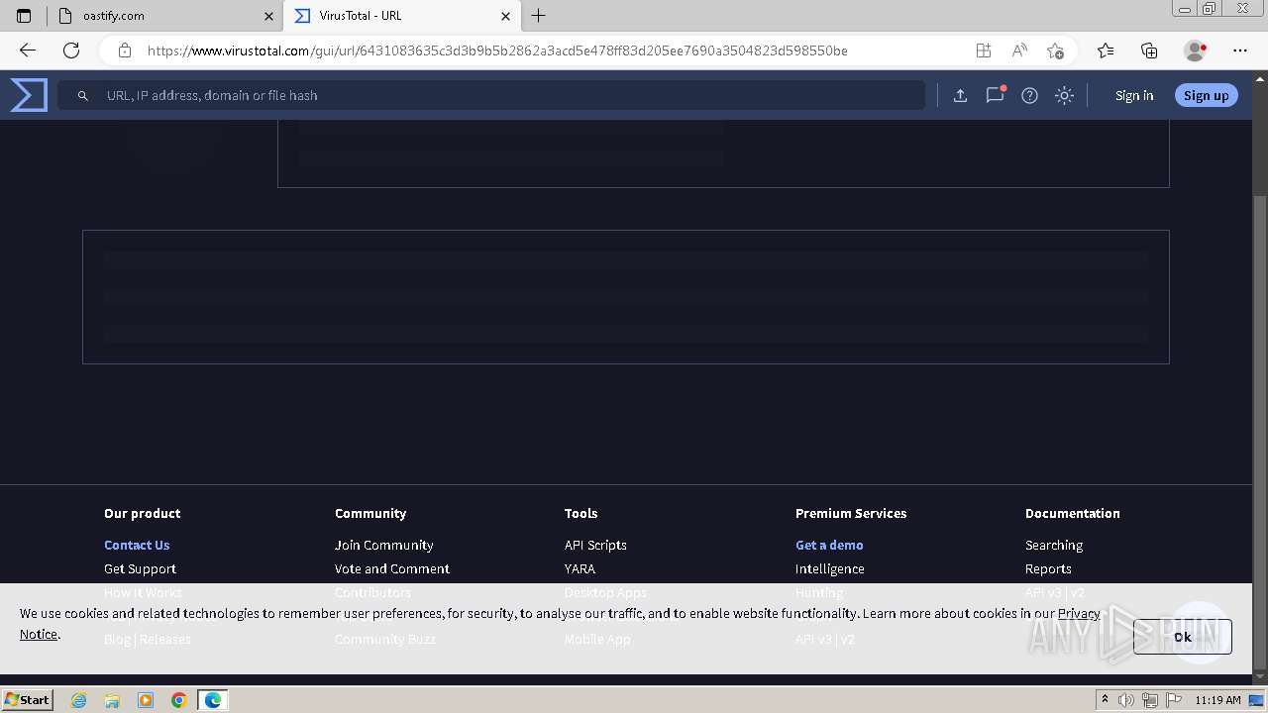Add this page to favorites star icon
This screenshot has height=713, width=1268.
tap(1055, 51)
